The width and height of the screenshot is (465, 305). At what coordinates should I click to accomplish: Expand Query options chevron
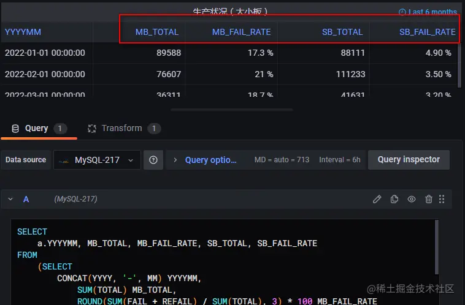[175, 160]
